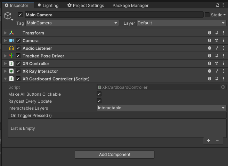The height and width of the screenshot is (166, 228).
Task: Expand the XR Ray Interactor component
Action: coord(5,71)
